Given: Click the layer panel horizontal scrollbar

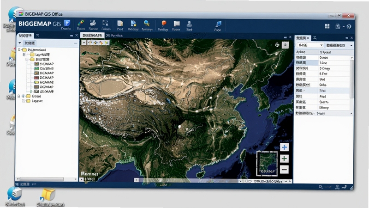Looking at the screenshot, I should [42, 179].
